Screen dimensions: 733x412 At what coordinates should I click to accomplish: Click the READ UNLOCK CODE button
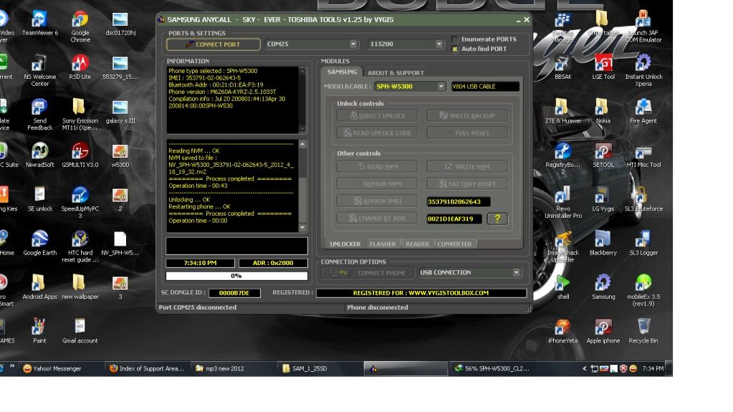pos(378,133)
